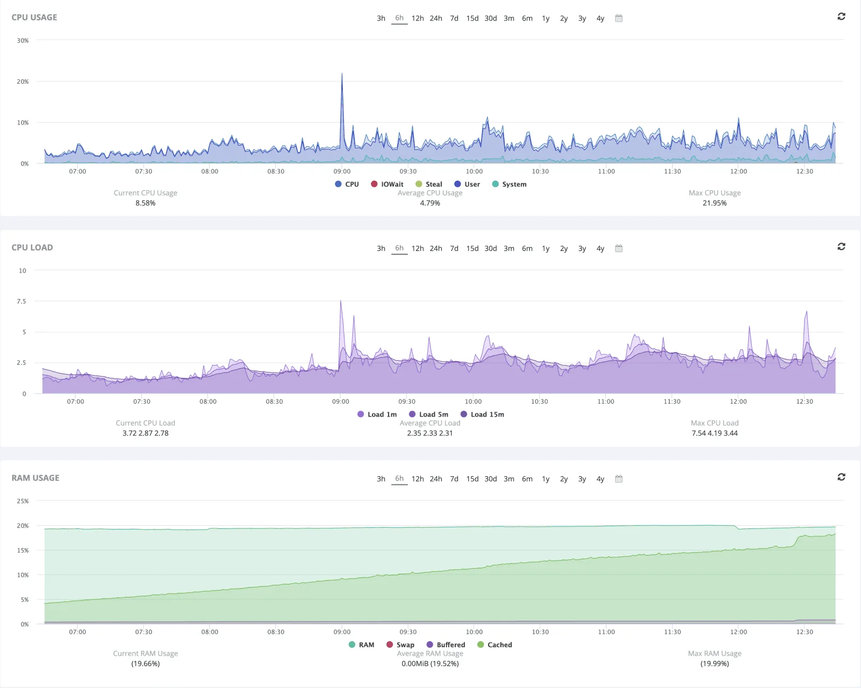Select 3m range for CPU Load
This screenshot has height=688, width=861.
click(x=509, y=248)
